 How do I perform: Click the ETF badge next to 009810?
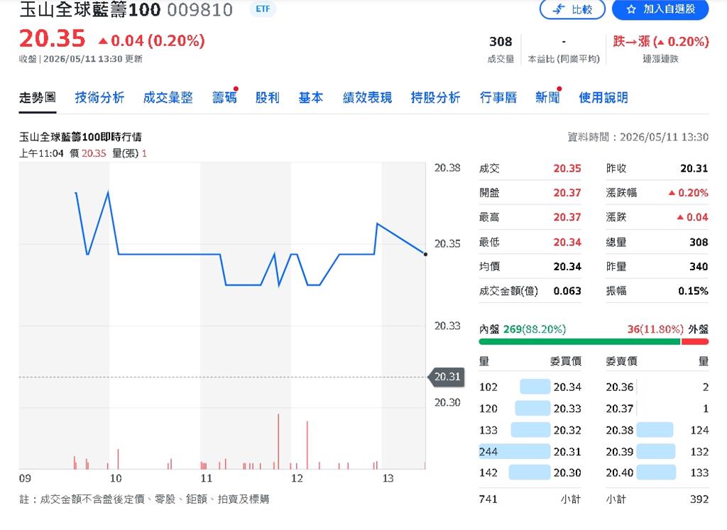[x=263, y=9]
